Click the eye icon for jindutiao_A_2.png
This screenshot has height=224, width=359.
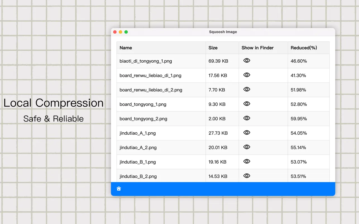point(247,147)
